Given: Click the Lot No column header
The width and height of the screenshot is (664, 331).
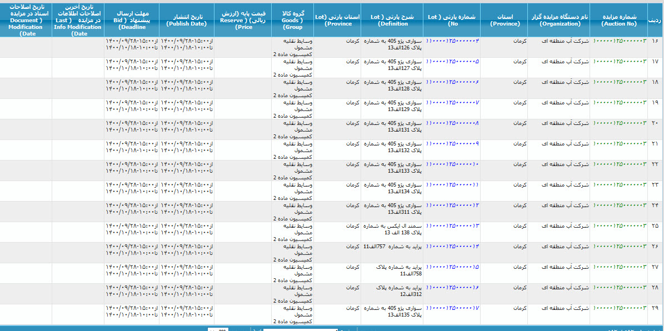Looking at the screenshot, I should (452, 21).
